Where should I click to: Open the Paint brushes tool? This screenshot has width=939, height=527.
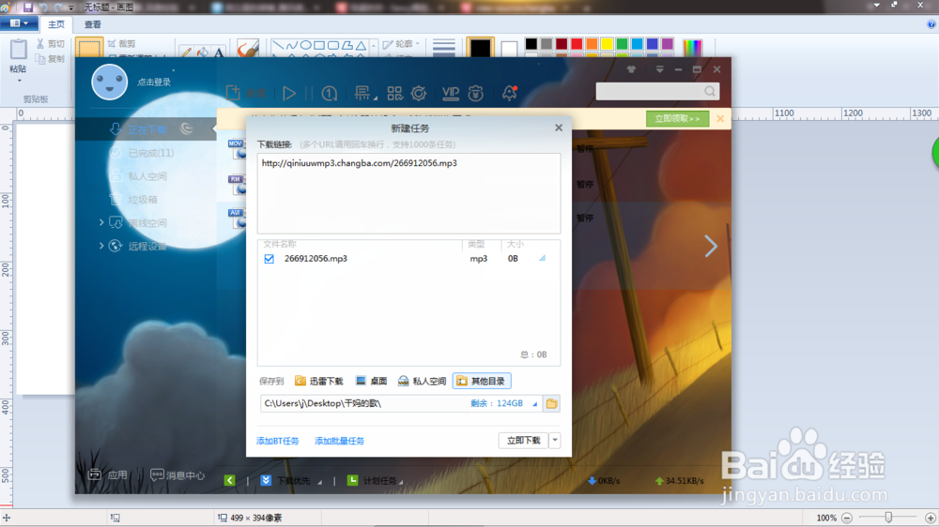coord(247,48)
